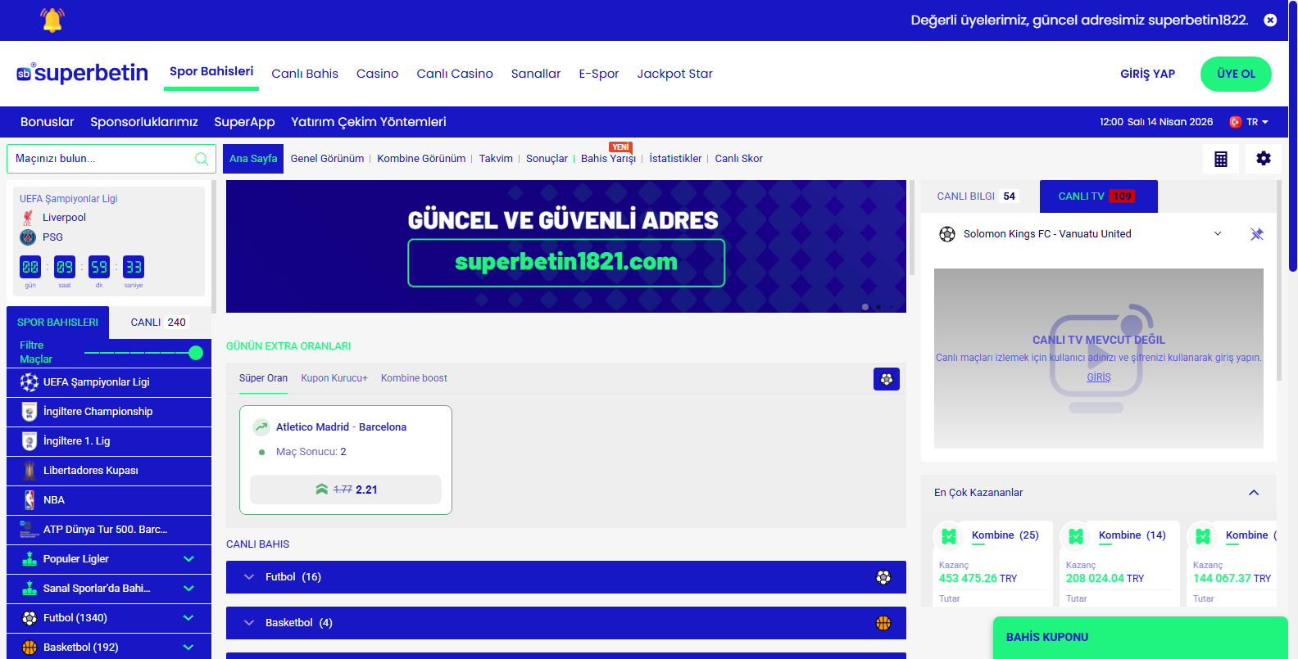Screen dimensions: 1298x659
Task: Open the İstatistikler link
Action: click(675, 159)
